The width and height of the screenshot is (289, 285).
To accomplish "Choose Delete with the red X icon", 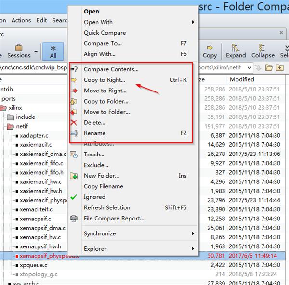I will click(94, 122).
